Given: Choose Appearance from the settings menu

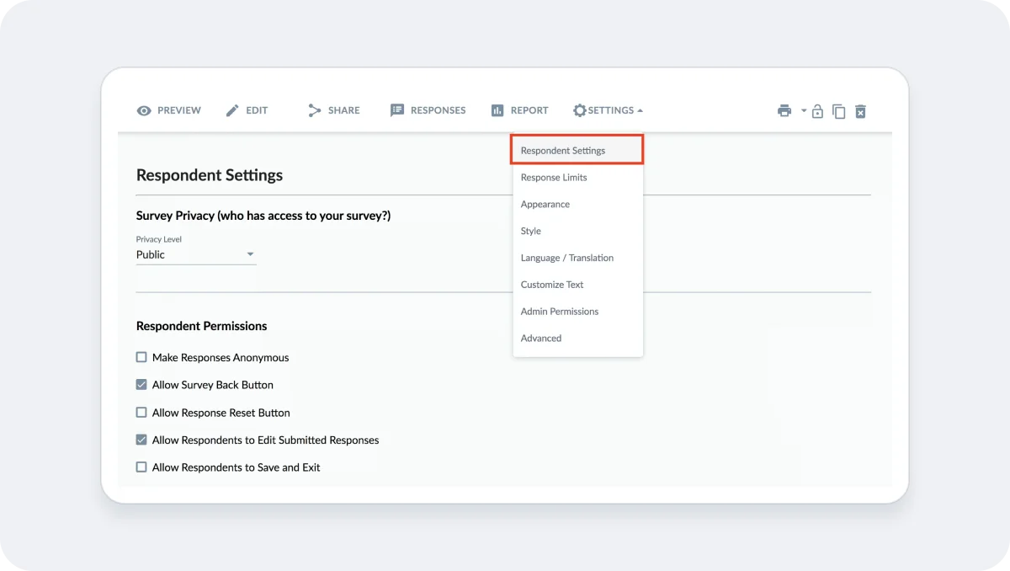Looking at the screenshot, I should [x=545, y=204].
